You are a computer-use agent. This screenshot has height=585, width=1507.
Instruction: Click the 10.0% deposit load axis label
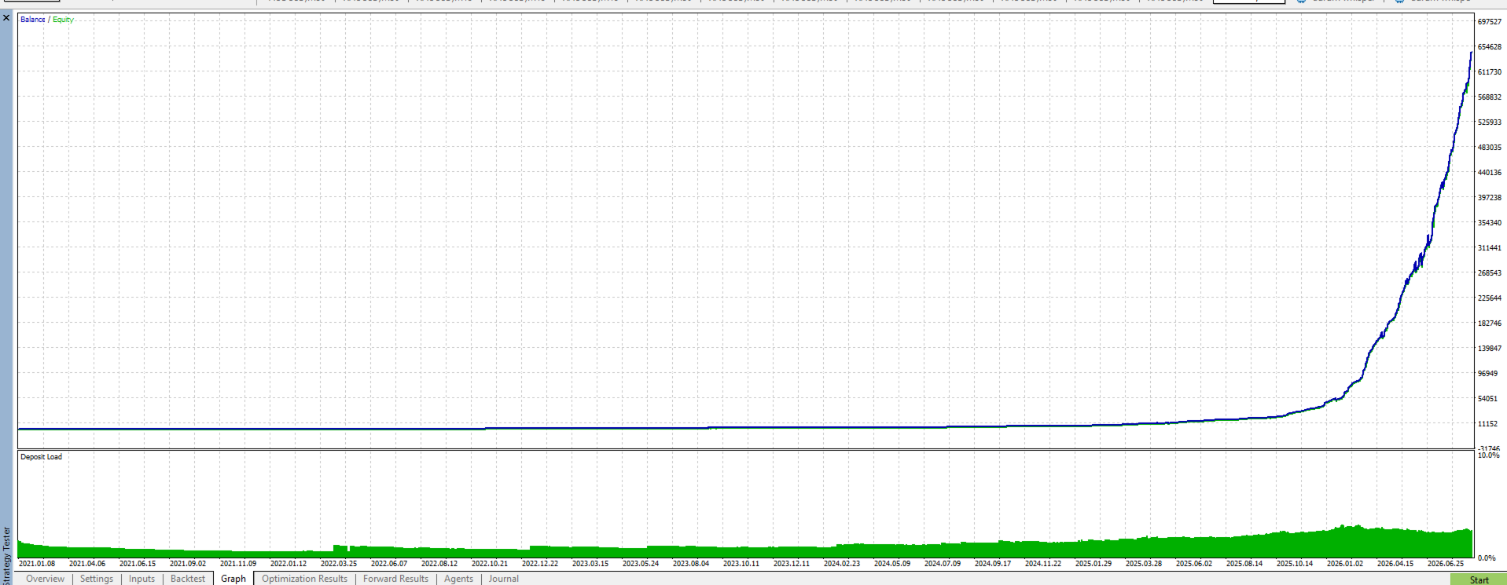tap(1489, 455)
